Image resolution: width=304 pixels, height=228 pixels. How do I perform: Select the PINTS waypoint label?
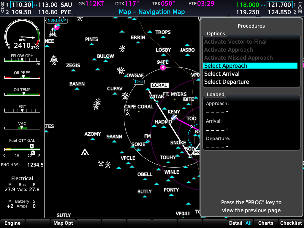click(91, 39)
